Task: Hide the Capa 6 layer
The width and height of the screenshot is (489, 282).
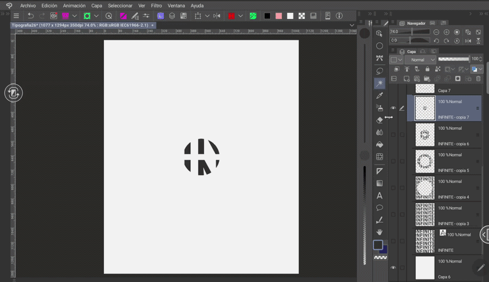Action: pos(393,268)
